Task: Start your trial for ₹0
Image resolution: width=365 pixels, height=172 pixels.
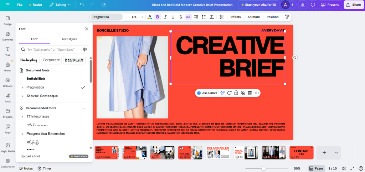Action: point(259,5)
